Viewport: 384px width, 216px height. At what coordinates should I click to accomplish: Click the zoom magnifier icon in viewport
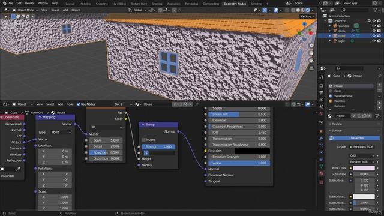311,46
